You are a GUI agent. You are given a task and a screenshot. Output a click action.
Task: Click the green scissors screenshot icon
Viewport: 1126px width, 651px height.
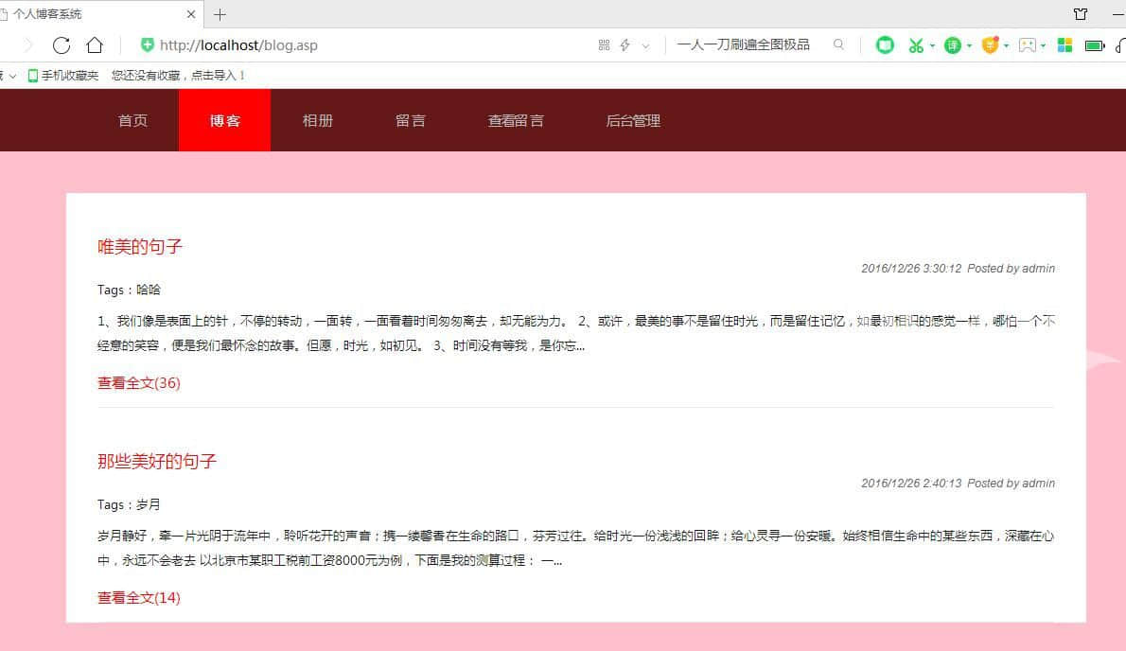pos(915,45)
